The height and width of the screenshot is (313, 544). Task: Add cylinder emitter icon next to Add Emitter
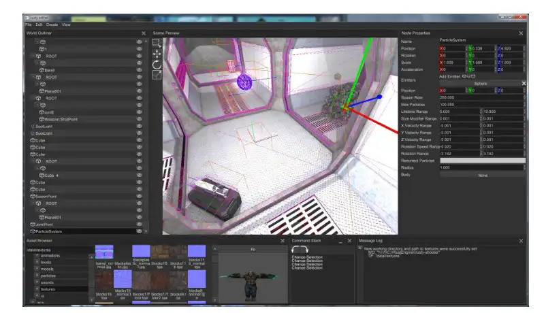click(468, 77)
